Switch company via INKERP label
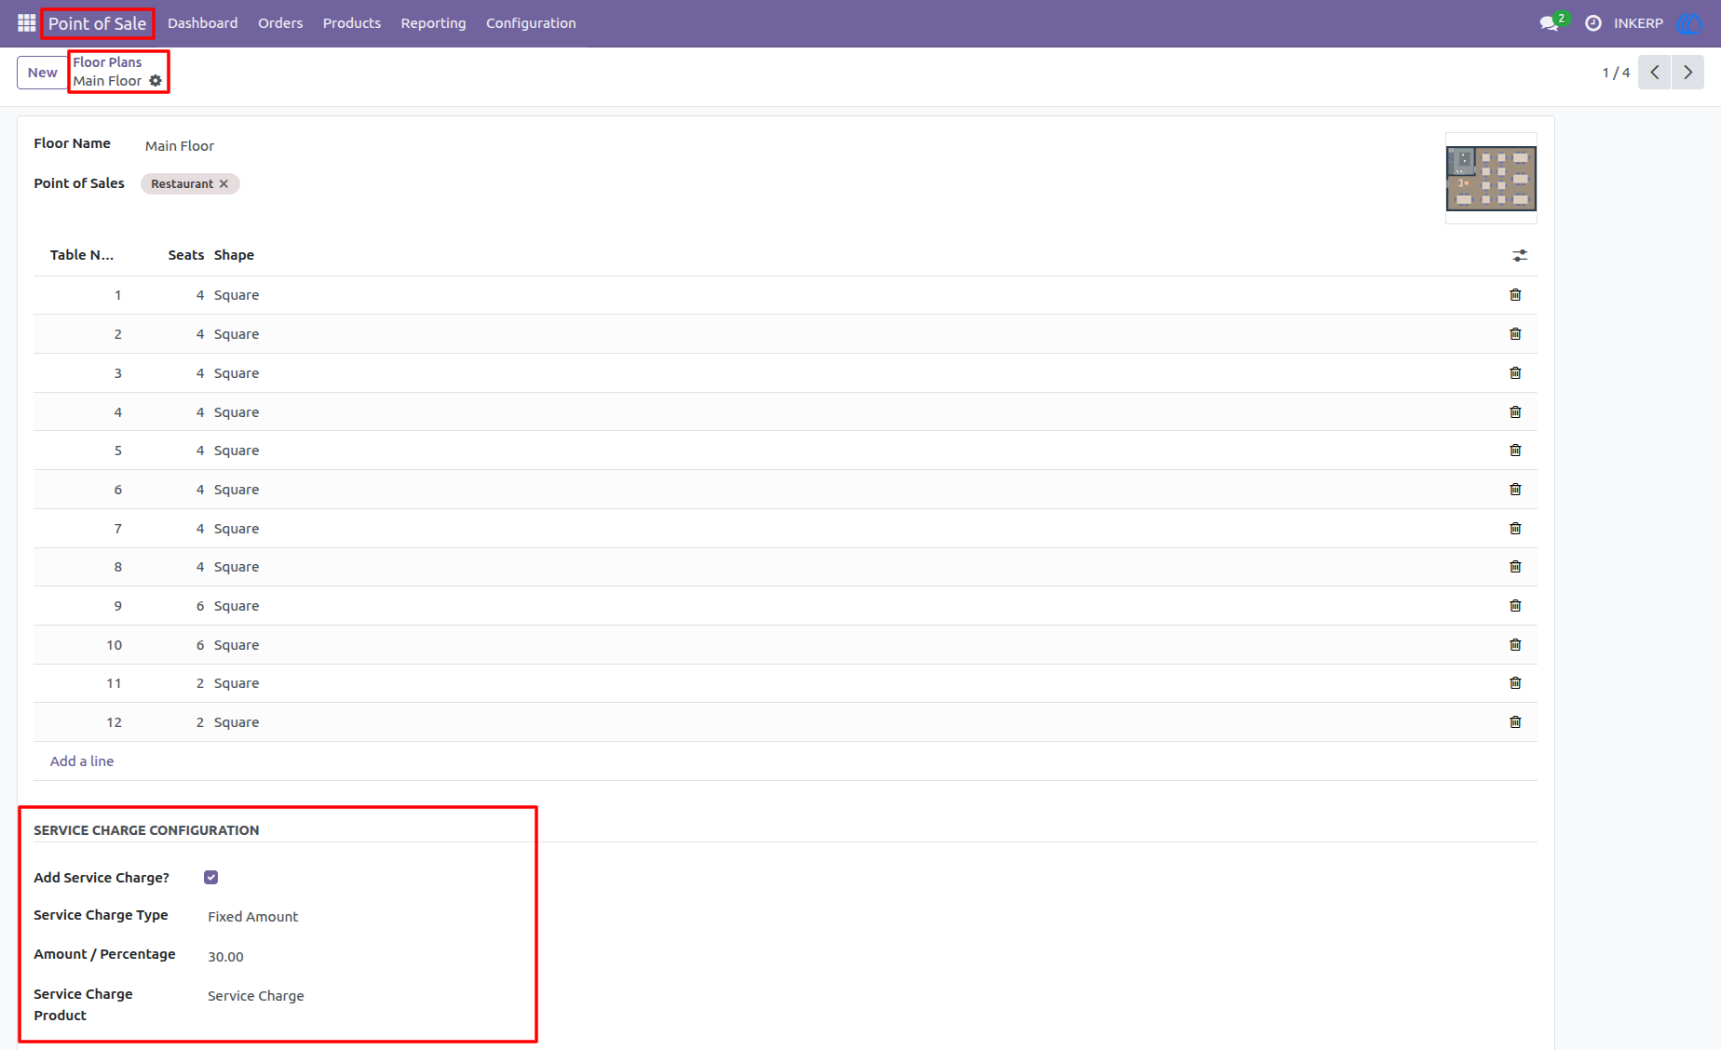 (x=1638, y=23)
